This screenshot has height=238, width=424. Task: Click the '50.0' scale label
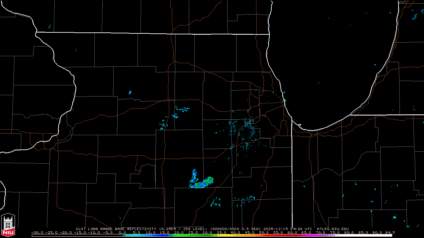pyautogui.click(x=264, y=232)
